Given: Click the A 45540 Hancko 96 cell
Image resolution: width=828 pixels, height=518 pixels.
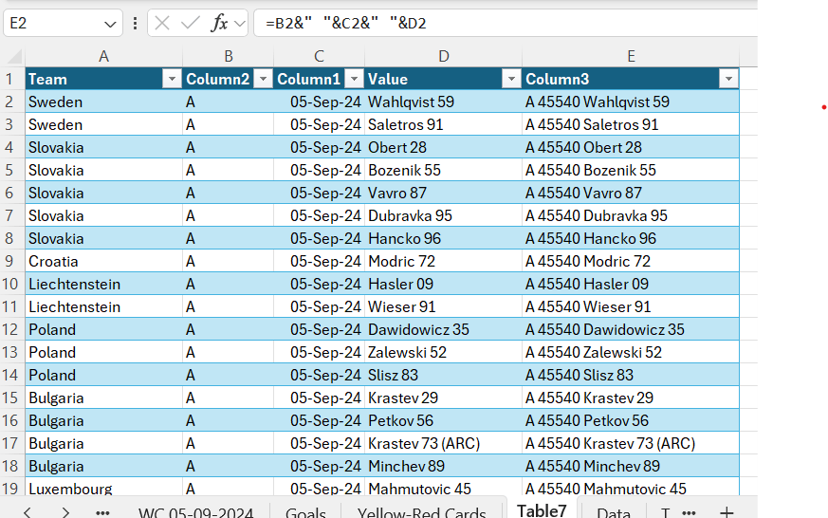Looking at the screenshot, I should [631, 239].
